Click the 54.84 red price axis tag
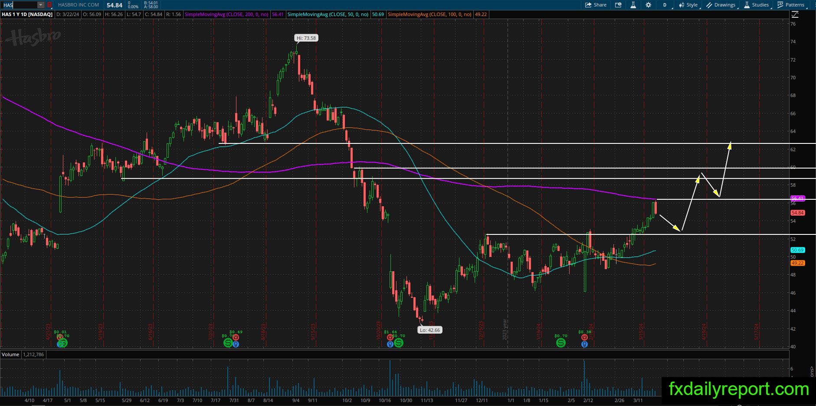This screenshot has width=816, height=406. (798, 213)
